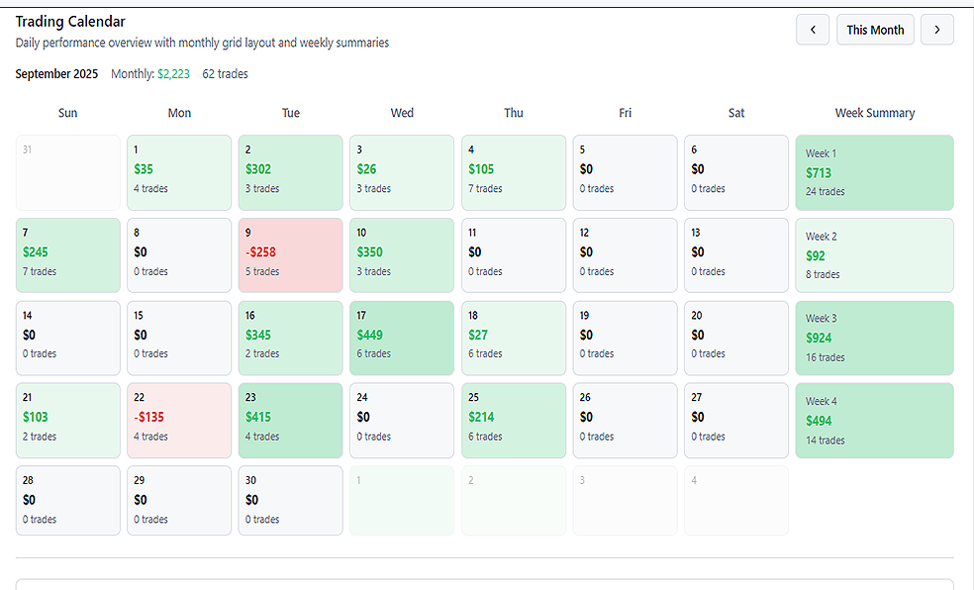Open September 7 showing $245
The width and height of the screenshot is (974, 590).
point(67,255)
